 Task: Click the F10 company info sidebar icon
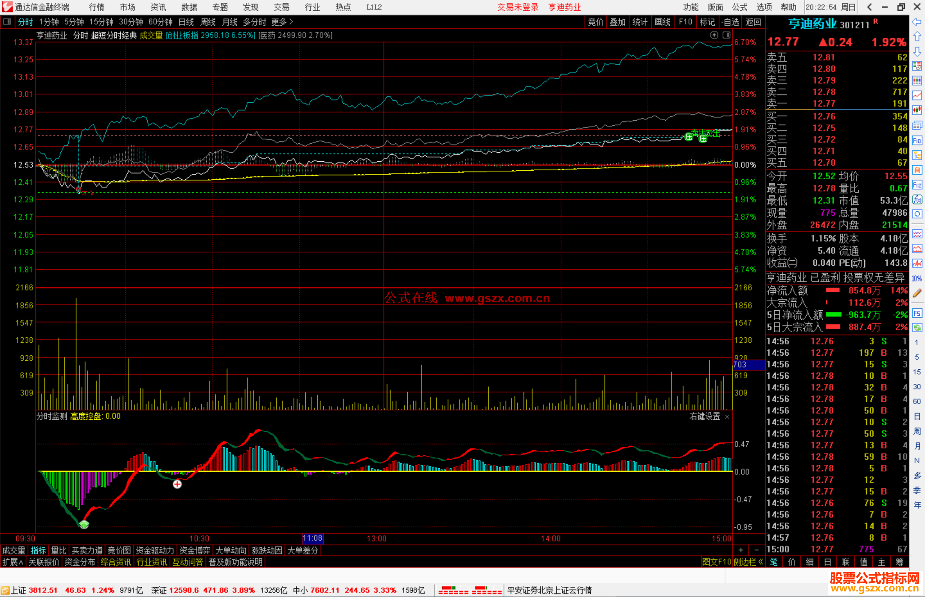(917, 140)
